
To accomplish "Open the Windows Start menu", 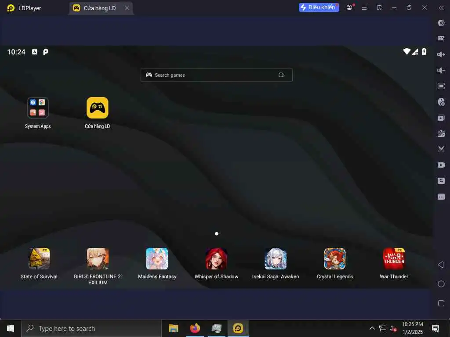I will [x=11, y=328].
